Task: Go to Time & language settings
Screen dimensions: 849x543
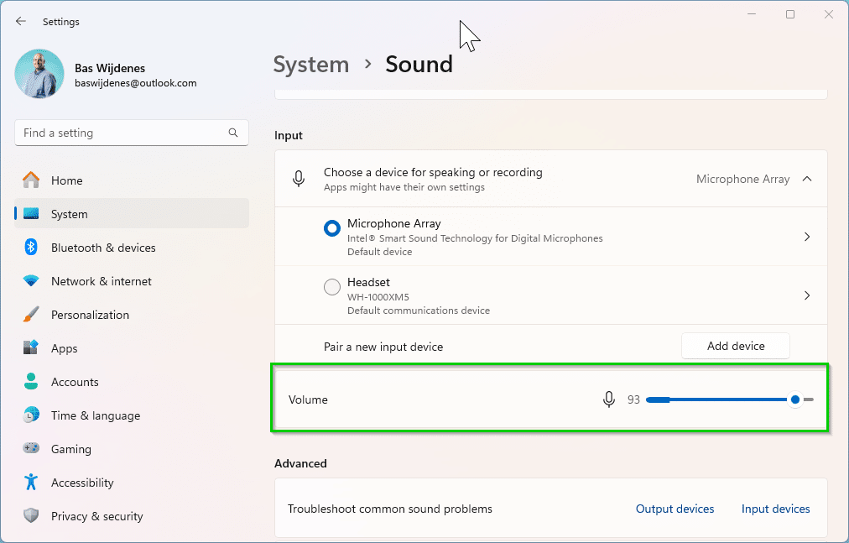Action: coord(96,415)
